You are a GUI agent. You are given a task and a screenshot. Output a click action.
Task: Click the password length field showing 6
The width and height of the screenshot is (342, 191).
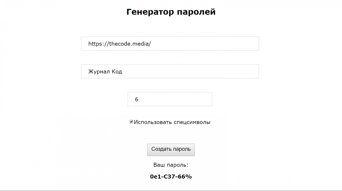point(170,99)
